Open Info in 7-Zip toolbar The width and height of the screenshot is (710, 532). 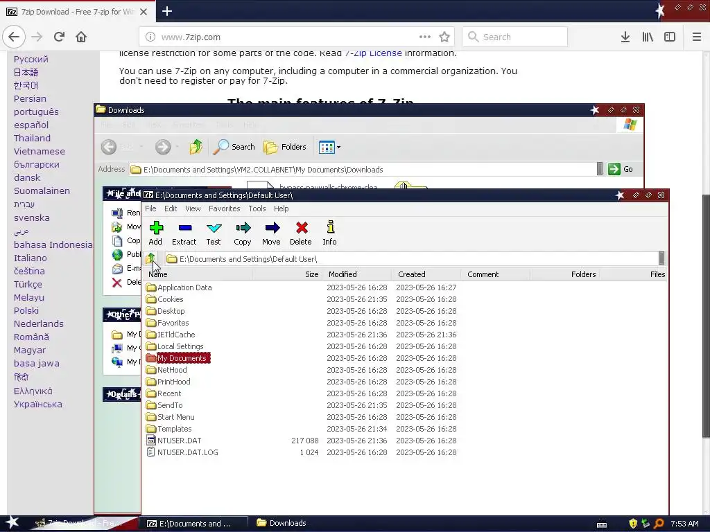tap(329, 233)
